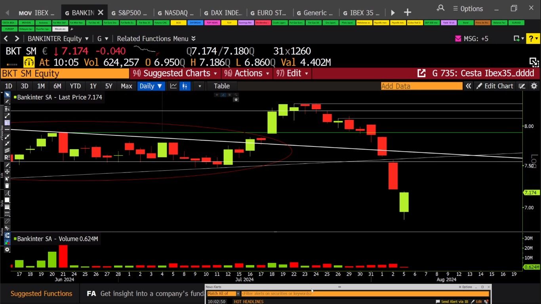Open pencil icon next to Edit in News Alerts
This screenshot has width=541, height=304.
click(x=473, y=302)
